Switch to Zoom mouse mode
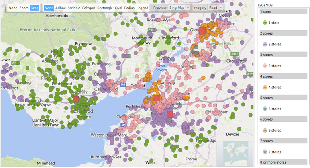The image size is (310, 168). [24, 8]
